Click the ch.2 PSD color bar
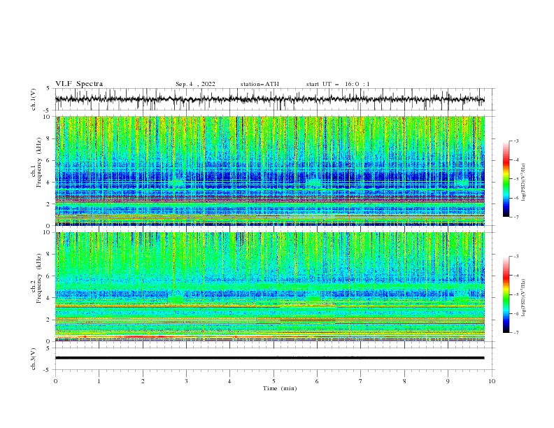The image size is (554, 428). [x=506, y=294]
